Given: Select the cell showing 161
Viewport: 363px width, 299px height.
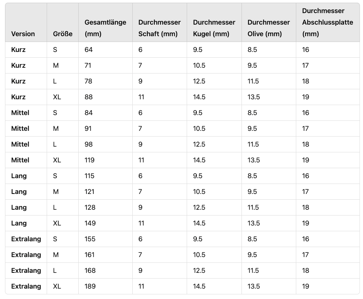Looking at the screenshot, I should coord(89,255).
